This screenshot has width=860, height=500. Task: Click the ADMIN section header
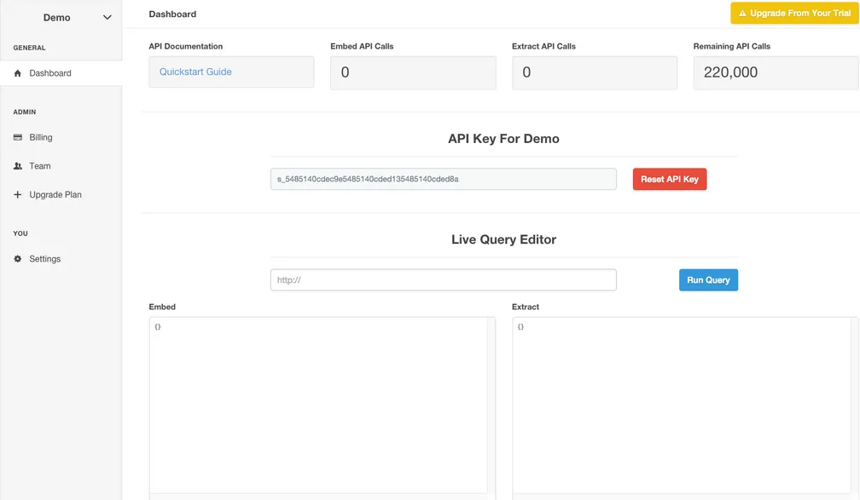pos(25,112)
